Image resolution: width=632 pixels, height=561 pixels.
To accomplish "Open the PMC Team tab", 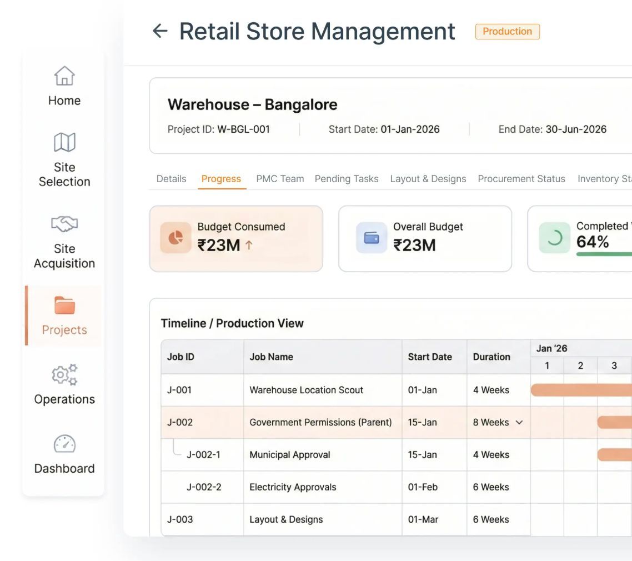I will (280, 178).
